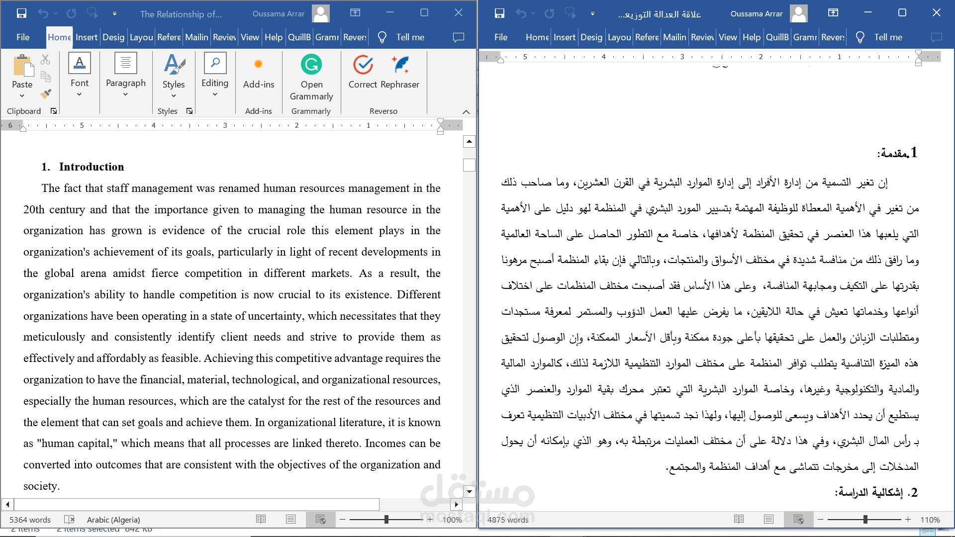Repeat action icon in left title bar
The image size is (955, 537).
pos(72,13)
